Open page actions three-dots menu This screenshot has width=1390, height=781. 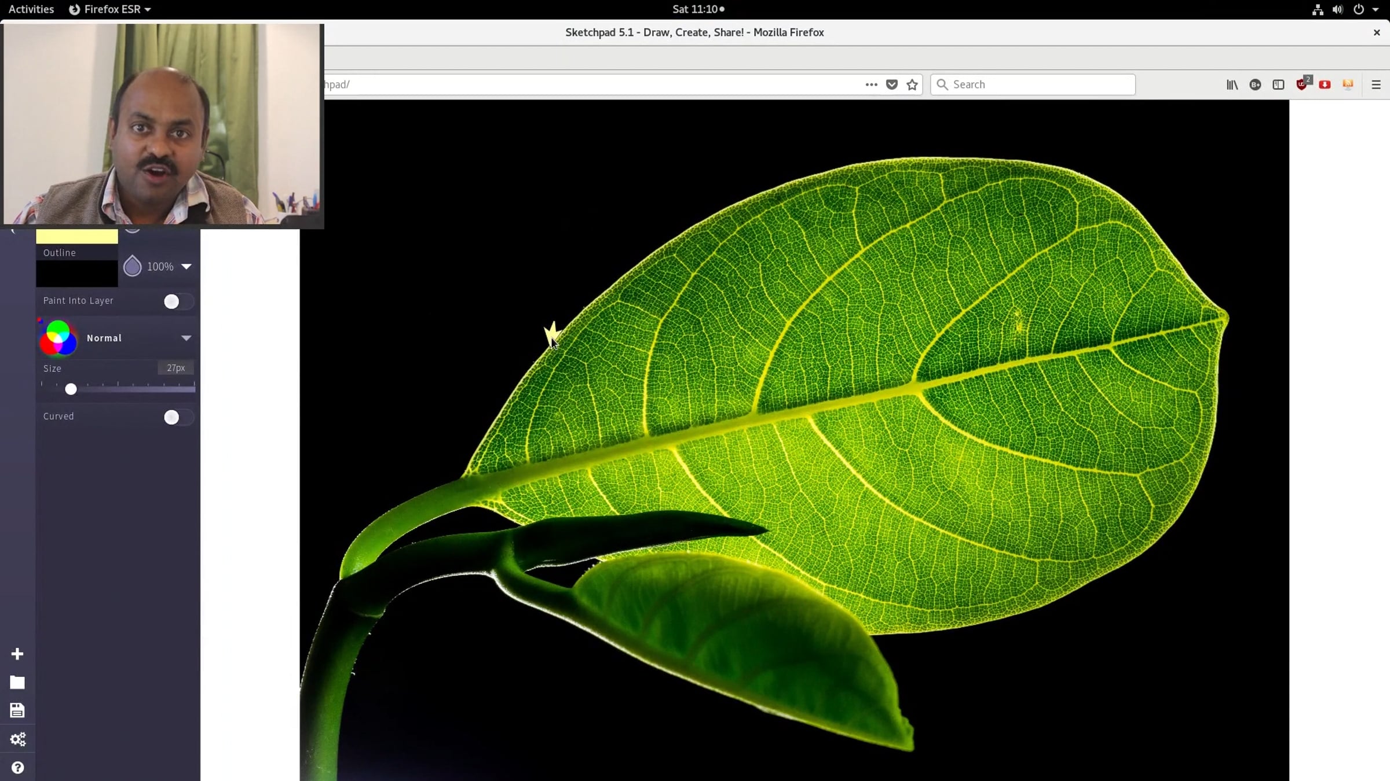pos(871,84)
